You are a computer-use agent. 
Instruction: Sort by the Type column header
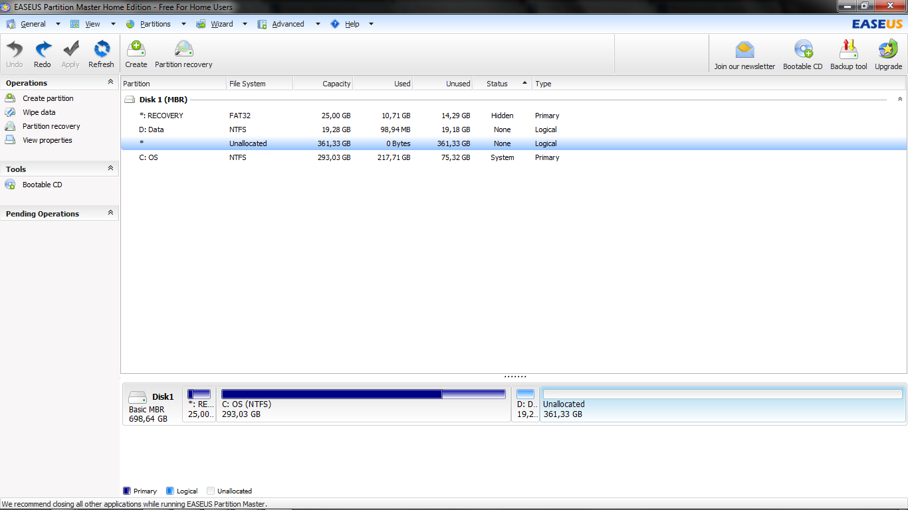[719, 84]
